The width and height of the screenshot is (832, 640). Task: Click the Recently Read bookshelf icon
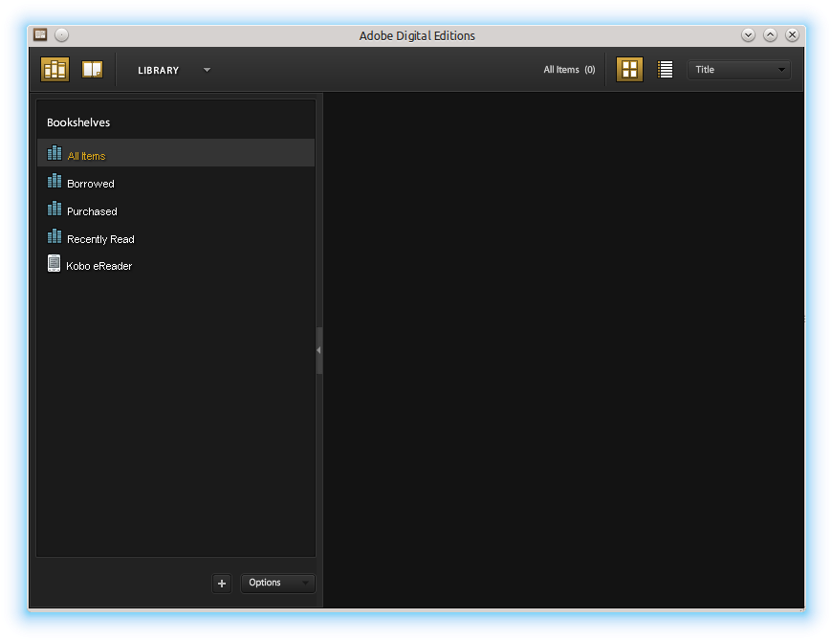(55, 237)
